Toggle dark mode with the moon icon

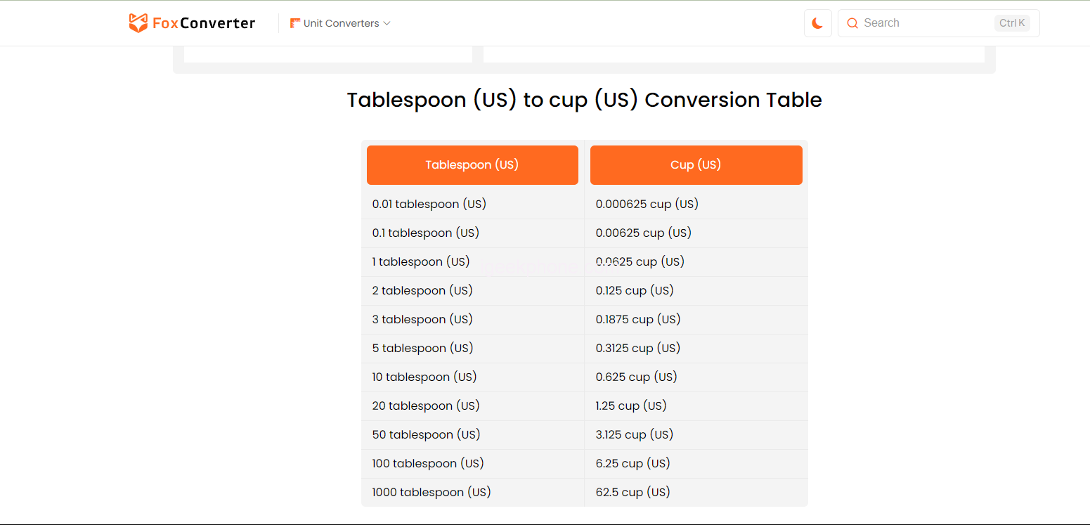coord(817,23)
